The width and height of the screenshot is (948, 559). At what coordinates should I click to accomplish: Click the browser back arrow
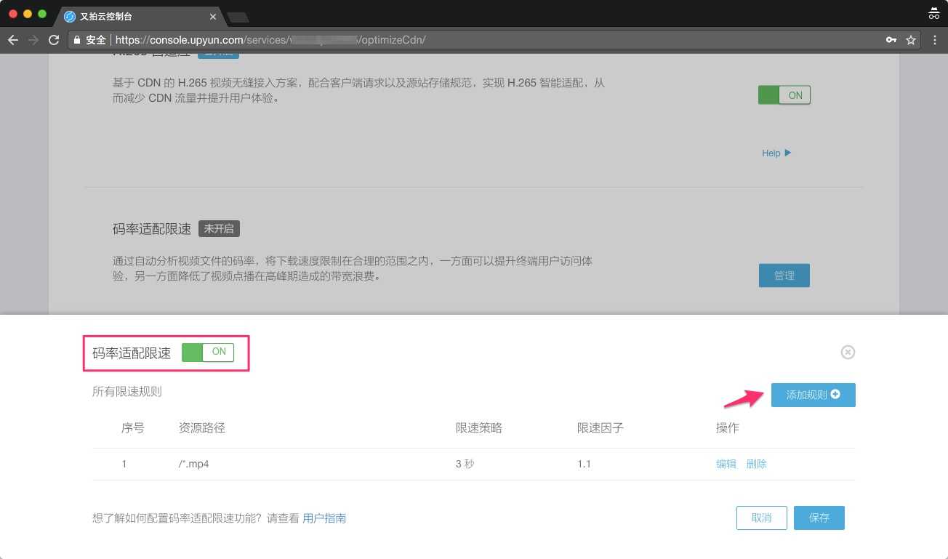[x=13, y=40]
